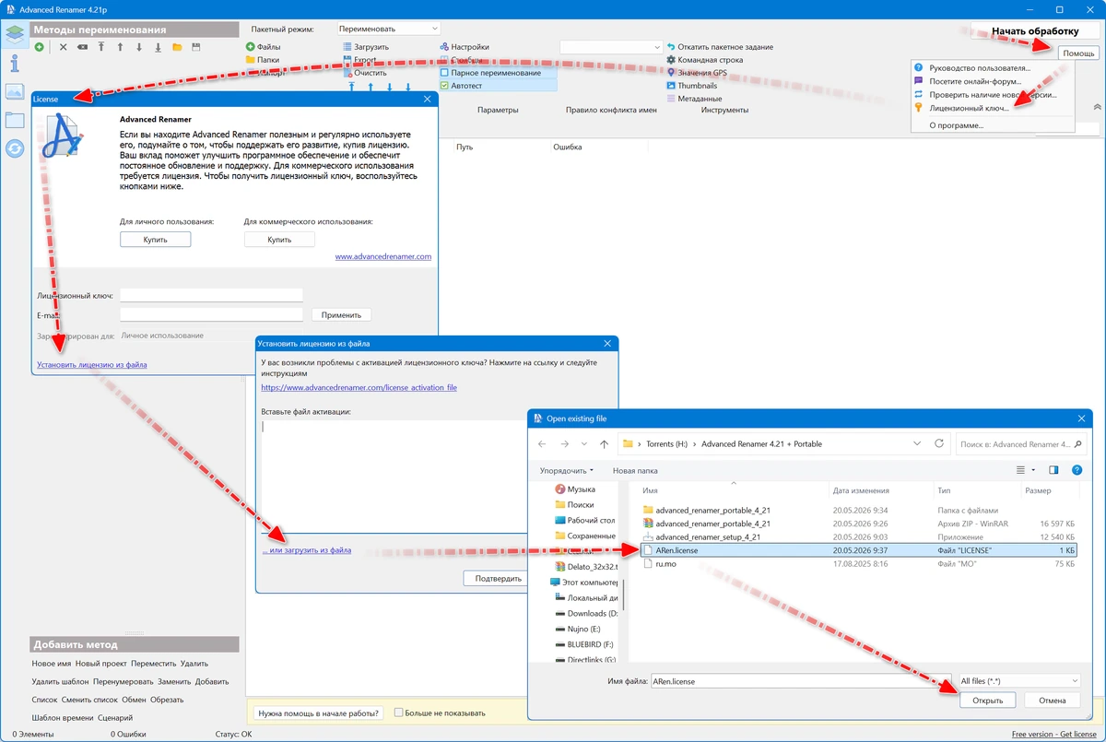Move method to top arrow icon
This screenshot has width=1106, height=742.
coord(101,46)
